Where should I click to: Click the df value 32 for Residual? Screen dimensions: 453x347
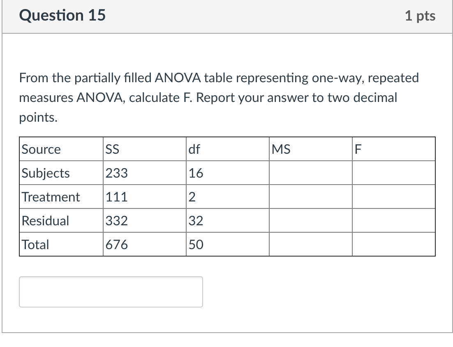pyautogui.click(x=195, y=221)
